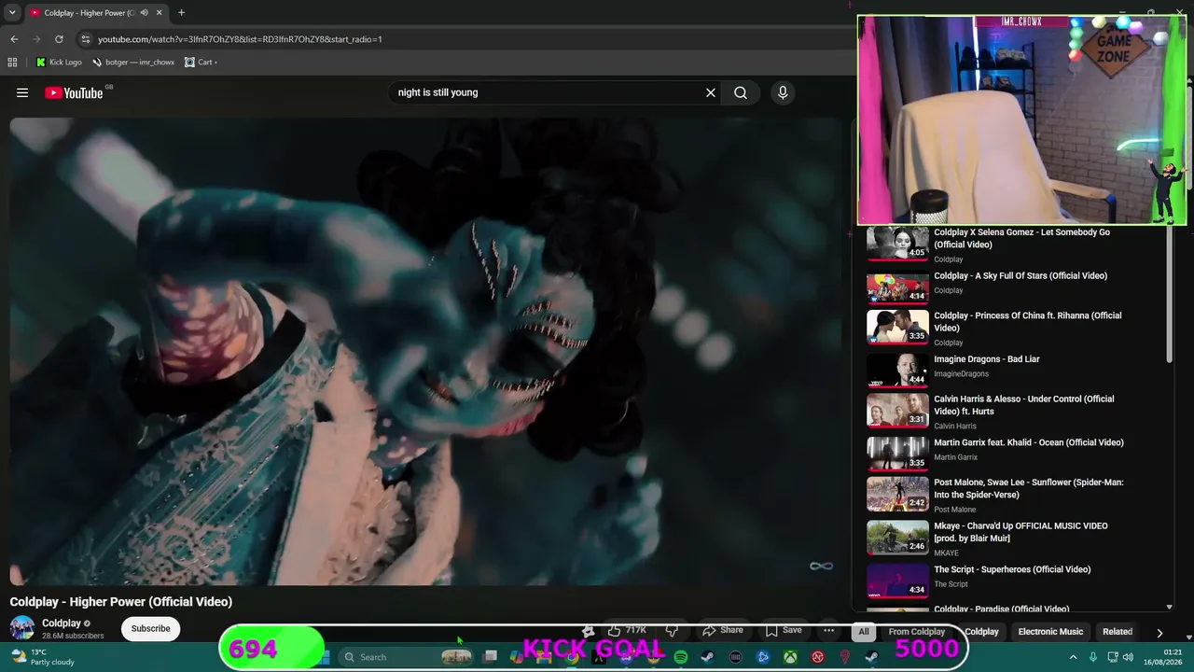
Task: Save the video to a playlist
Action: [784, 631]
